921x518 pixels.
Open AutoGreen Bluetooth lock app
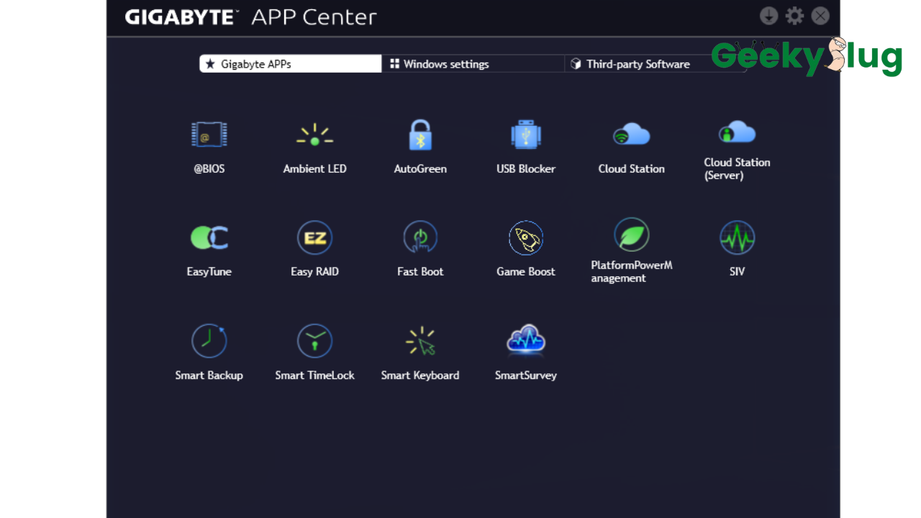420,135
